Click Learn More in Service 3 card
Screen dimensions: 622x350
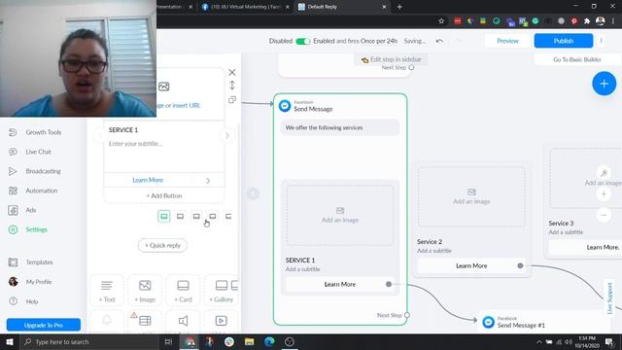tap(603, 247)
